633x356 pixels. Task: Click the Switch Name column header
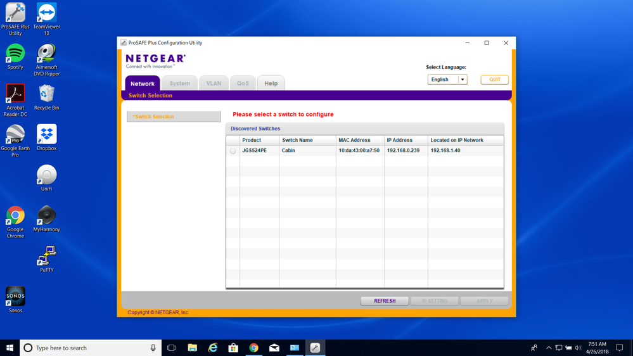307,140
